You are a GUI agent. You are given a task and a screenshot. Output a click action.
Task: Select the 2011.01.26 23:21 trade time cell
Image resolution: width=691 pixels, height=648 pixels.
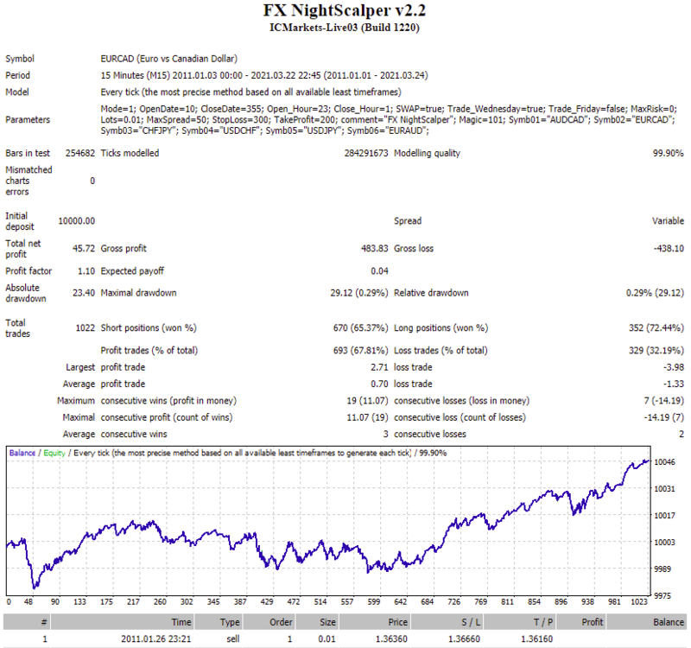coord(156,638)
